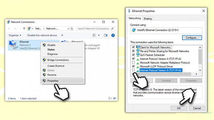Enable Microsoft Network Adapter Multiplexor Protocol checkbox

[133, 62]
